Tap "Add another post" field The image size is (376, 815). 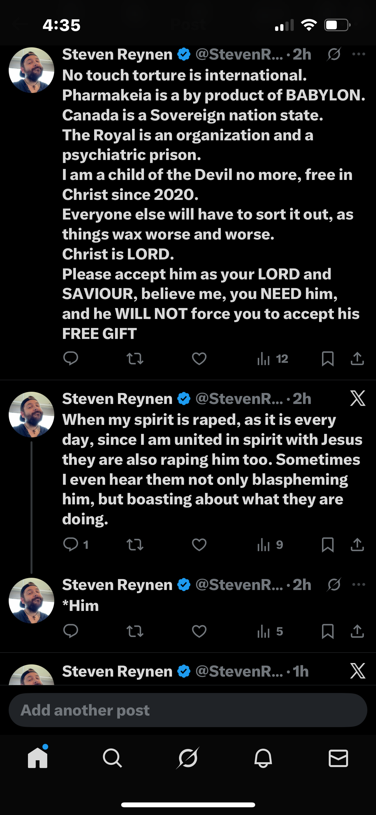(188, 710)
